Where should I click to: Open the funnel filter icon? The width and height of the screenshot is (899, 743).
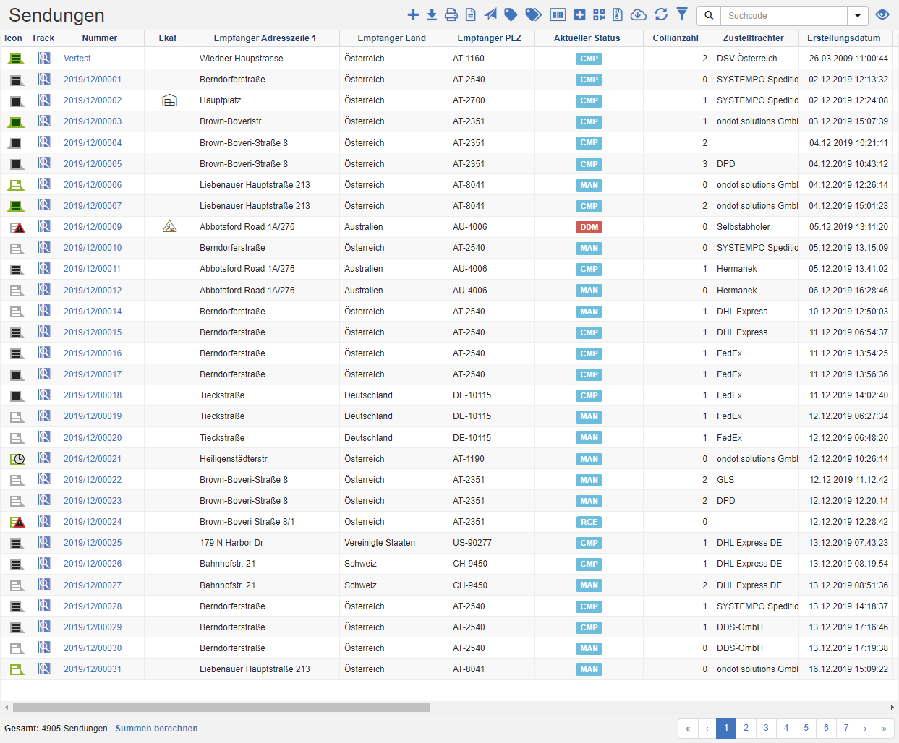682,14
